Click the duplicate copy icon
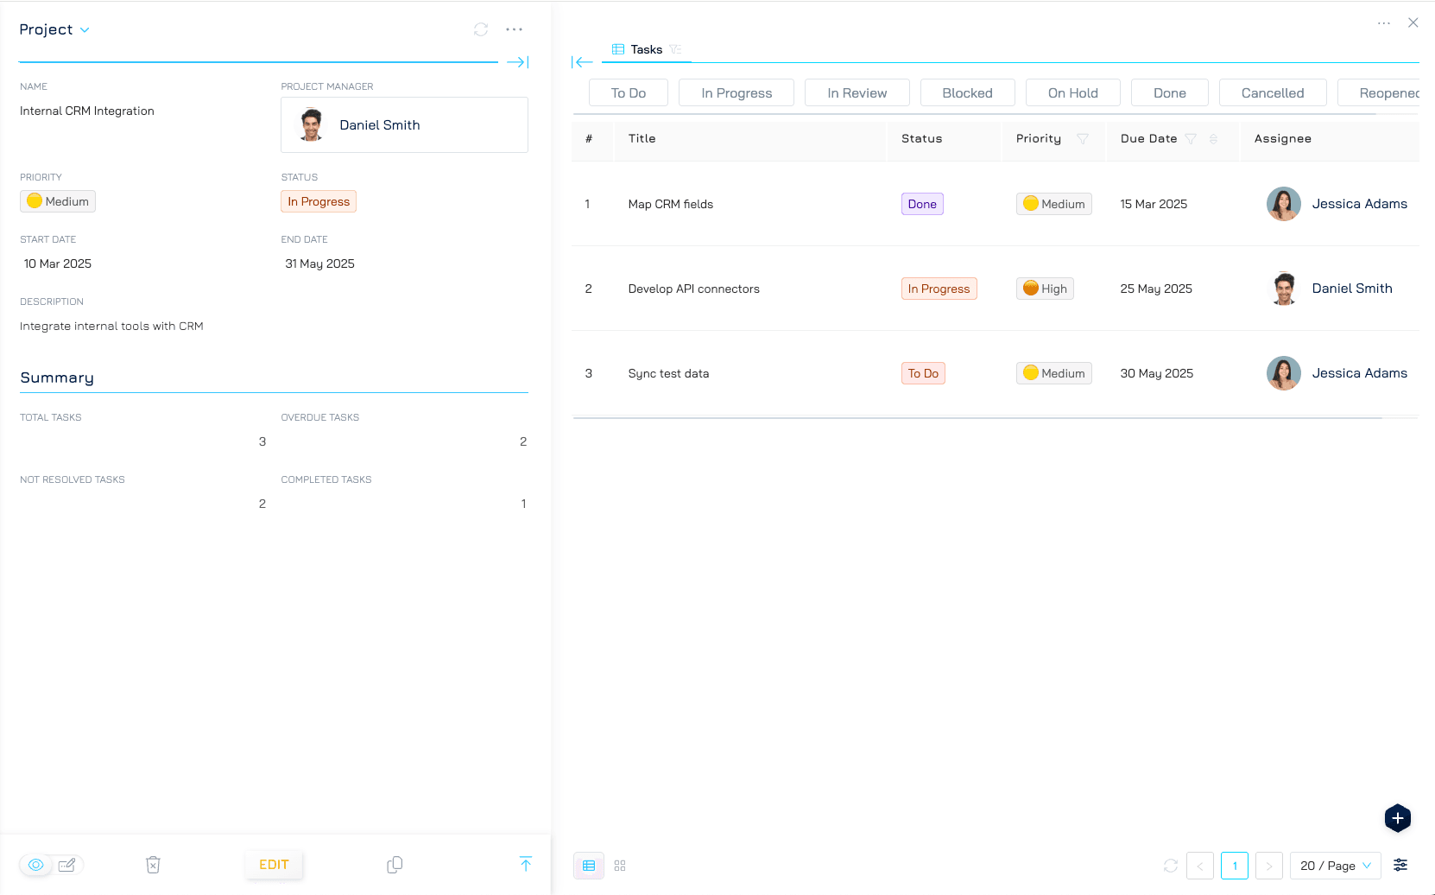The height and width of the screenshot is (895, 1435). pos(395,865)
